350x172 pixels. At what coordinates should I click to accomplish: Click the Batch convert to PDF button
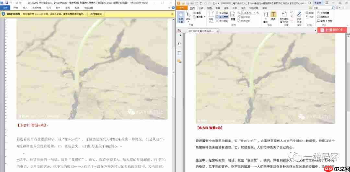tap(332, 30)
